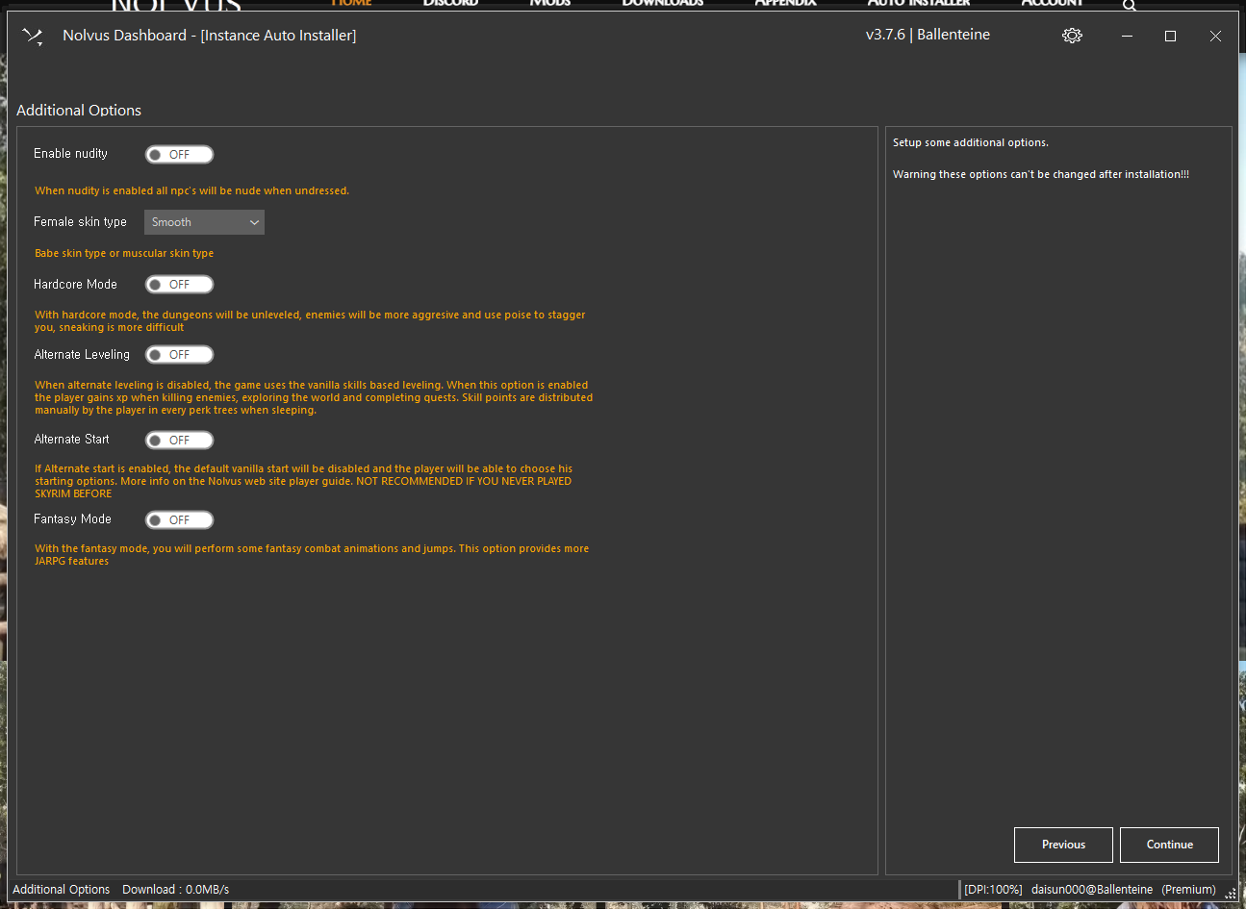Maximize the Nolvus Dashboard window
This screenshot has height=909, width=1246.
coord(1170,36)
